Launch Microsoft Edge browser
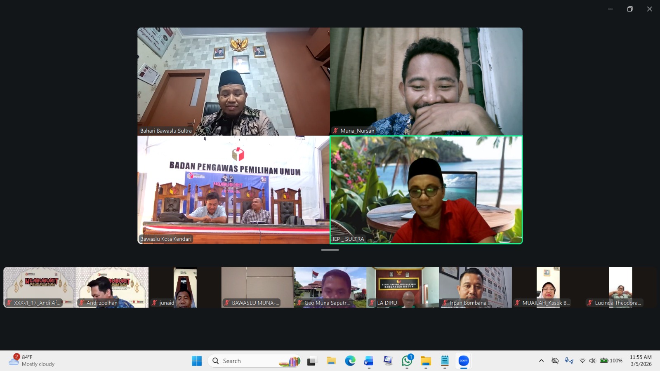Image resolution: width=660 pixels, height=371 pixels. pos(351,361)
